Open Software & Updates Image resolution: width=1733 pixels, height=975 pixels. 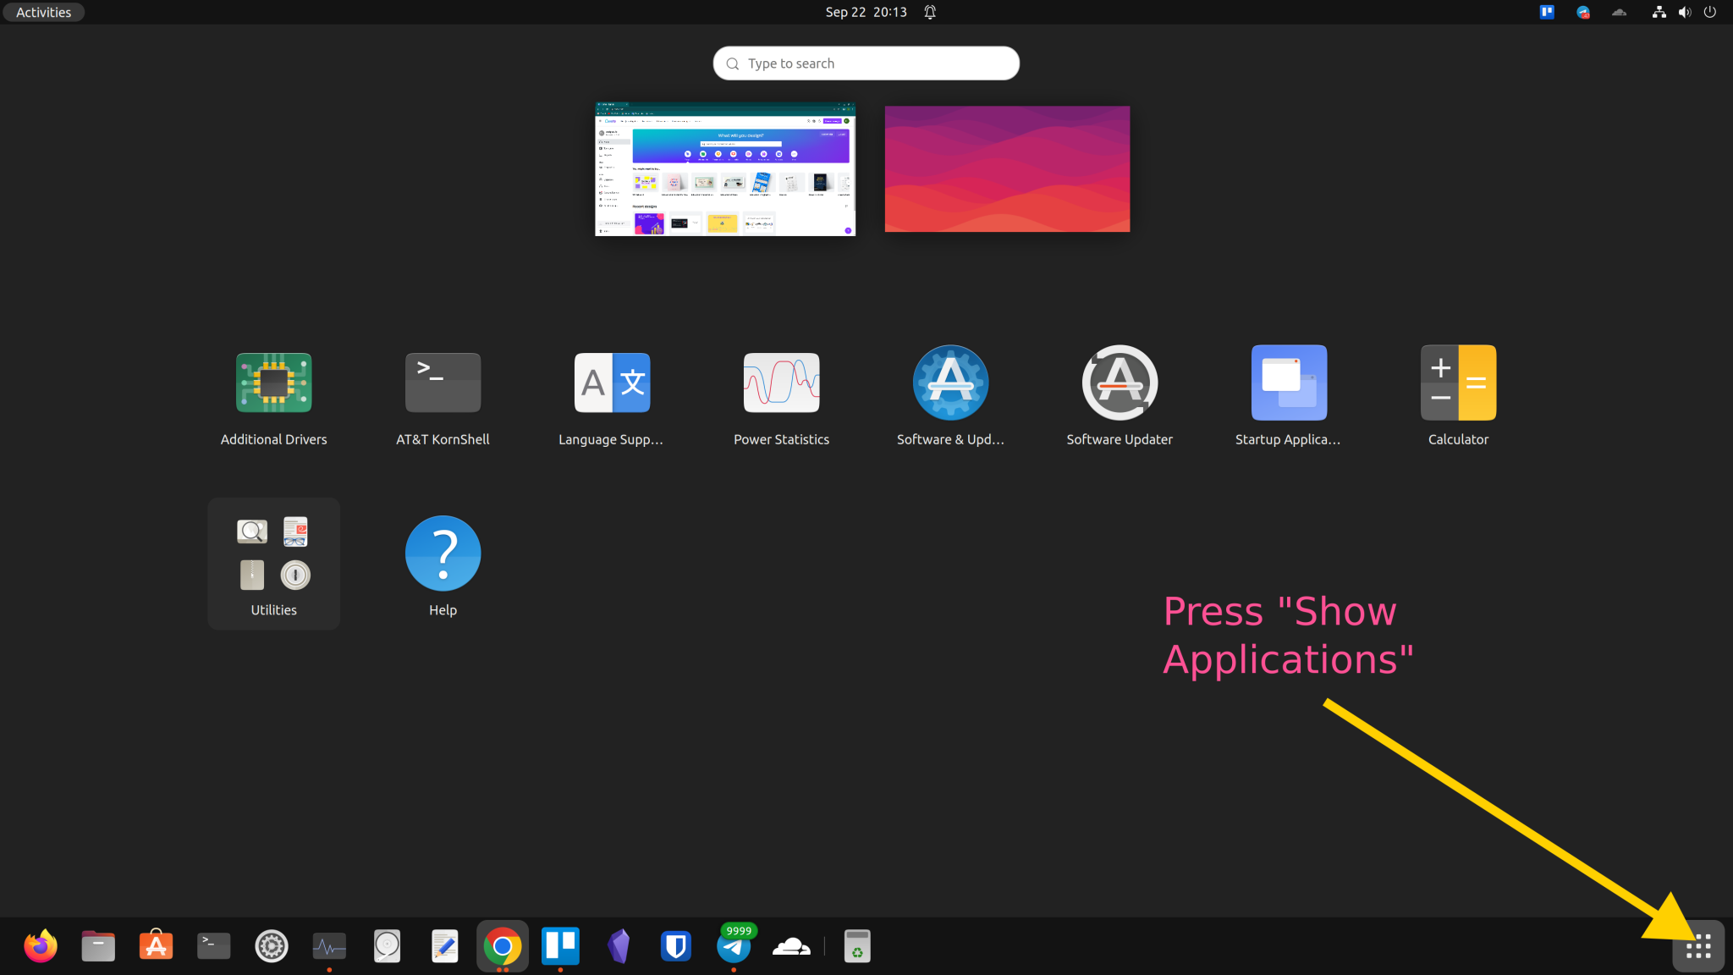[x=949, y=383]
